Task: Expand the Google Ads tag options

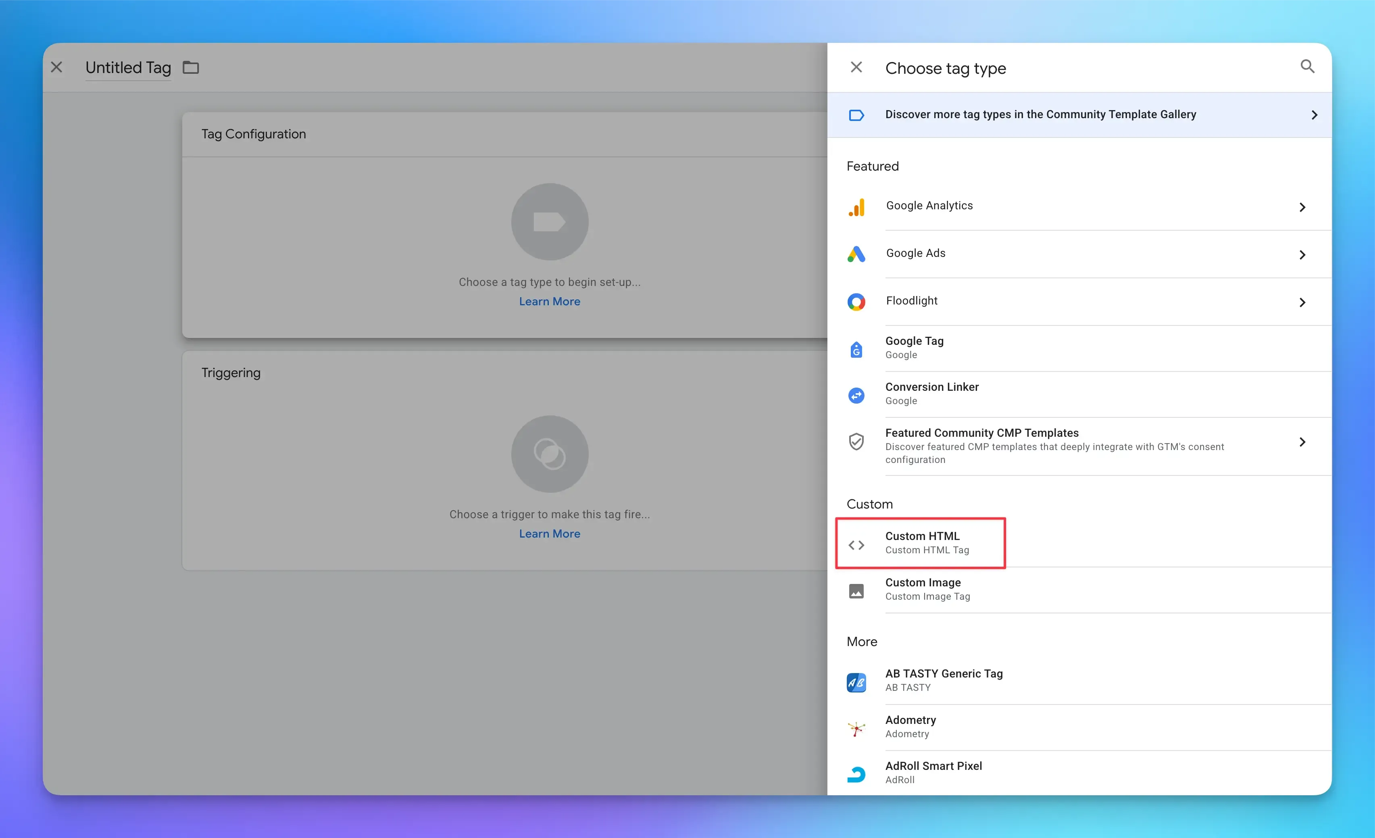Action: tap(1302, 255)
